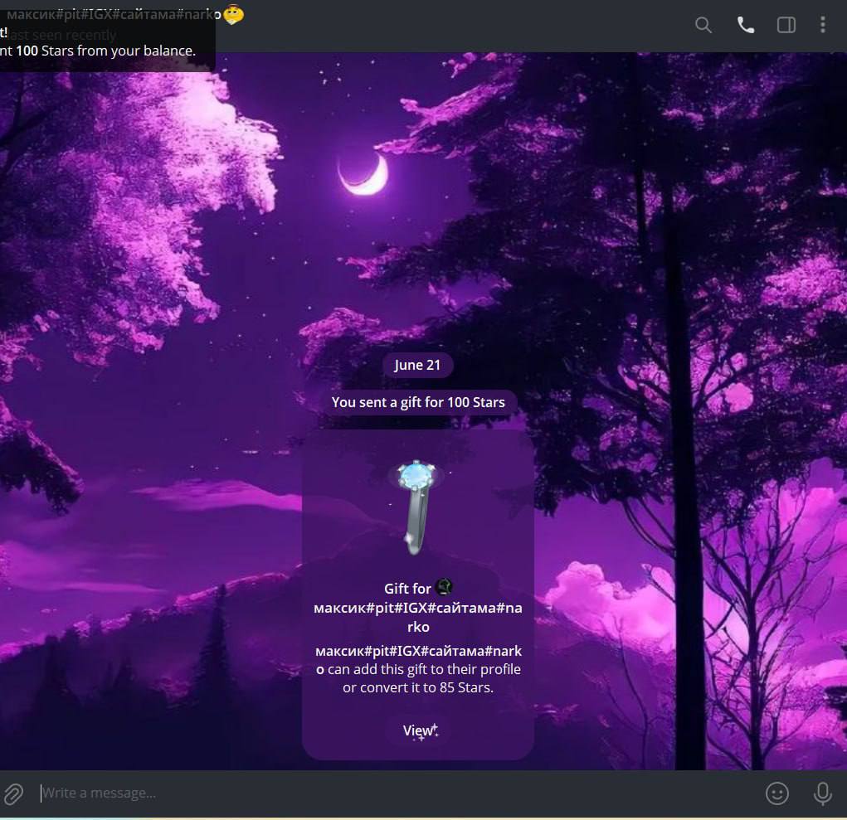Open search in this chat
The width and height of the screenshot is (847, 820).
(x=703, y=25)
